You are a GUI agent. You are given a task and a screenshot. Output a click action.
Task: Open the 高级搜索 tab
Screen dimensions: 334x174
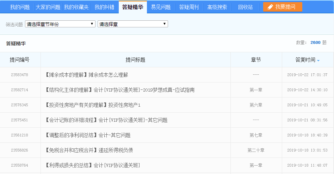[x=217, y=7]
